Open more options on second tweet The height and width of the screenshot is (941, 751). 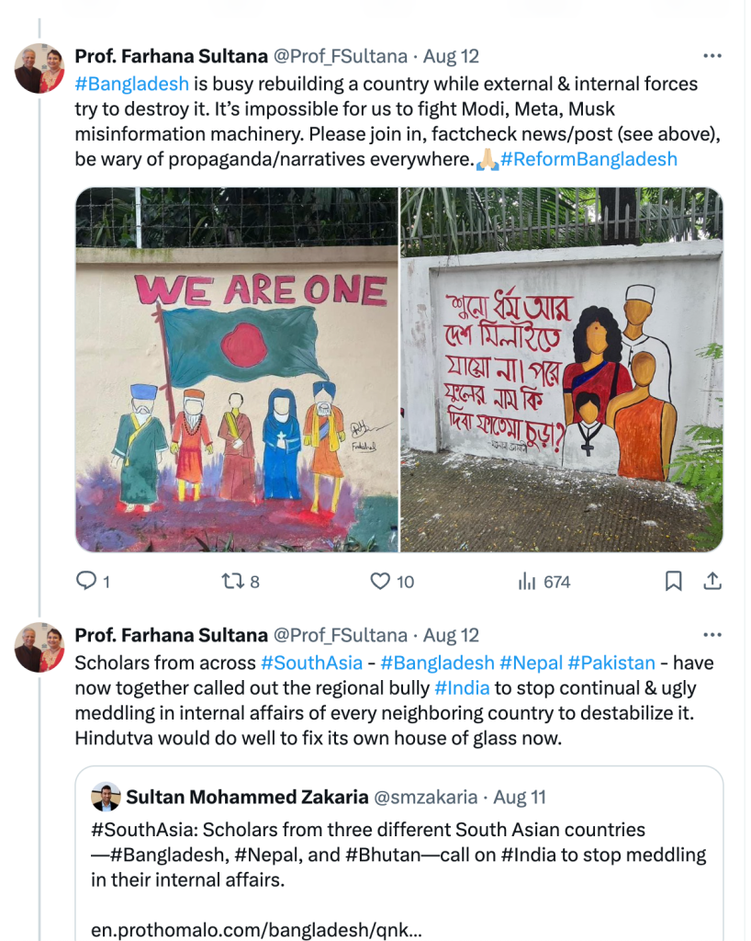click(712, 635)
